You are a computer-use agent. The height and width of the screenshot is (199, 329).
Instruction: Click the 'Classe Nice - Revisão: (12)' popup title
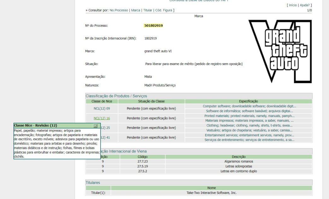tap(36, 125)
